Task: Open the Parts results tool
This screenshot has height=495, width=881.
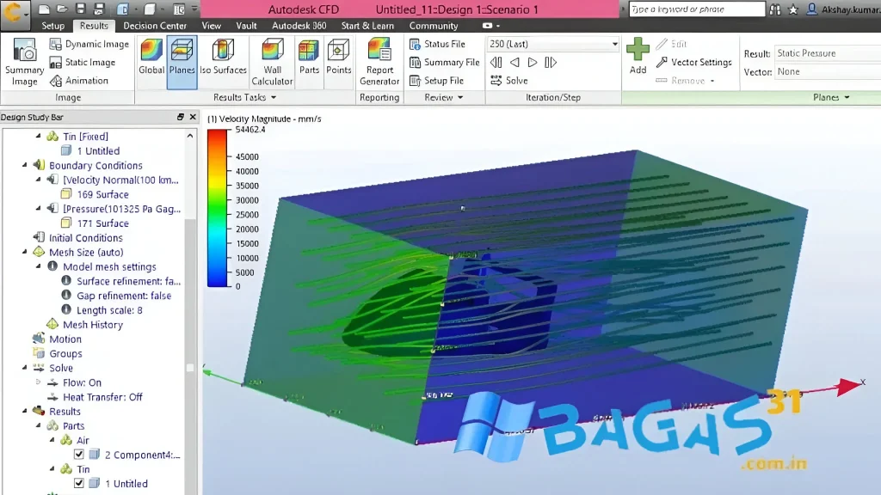Action: [309, 57]
